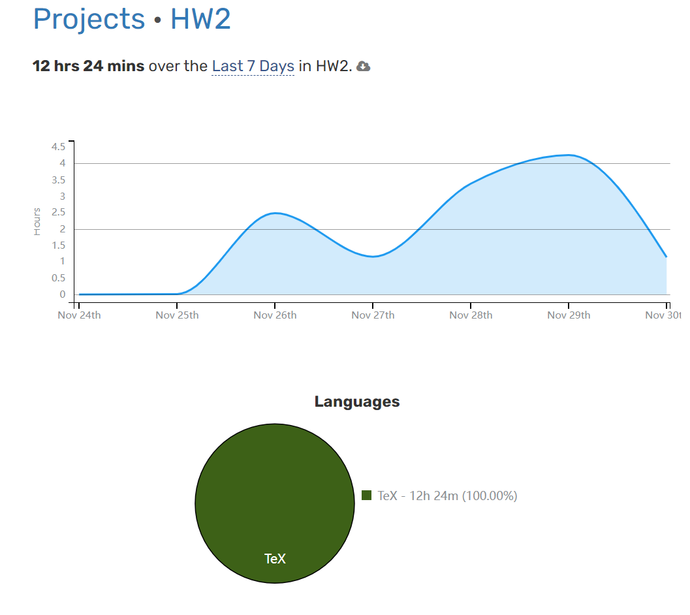Click the Languages chart heading

356,402
